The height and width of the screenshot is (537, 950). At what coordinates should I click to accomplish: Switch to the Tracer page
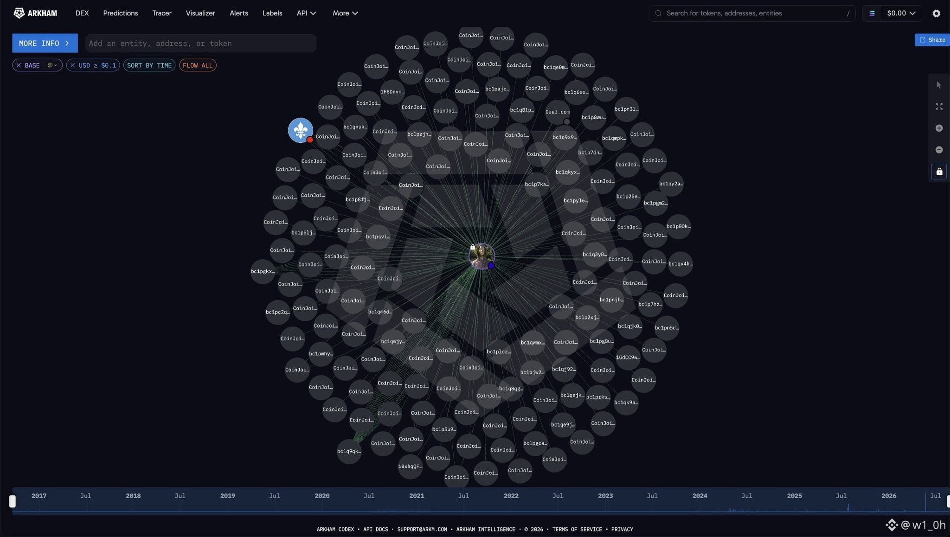[x=162, y=13]
